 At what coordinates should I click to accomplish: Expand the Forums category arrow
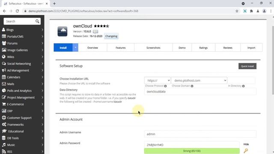pyautogui.click(x=42, y=43)
